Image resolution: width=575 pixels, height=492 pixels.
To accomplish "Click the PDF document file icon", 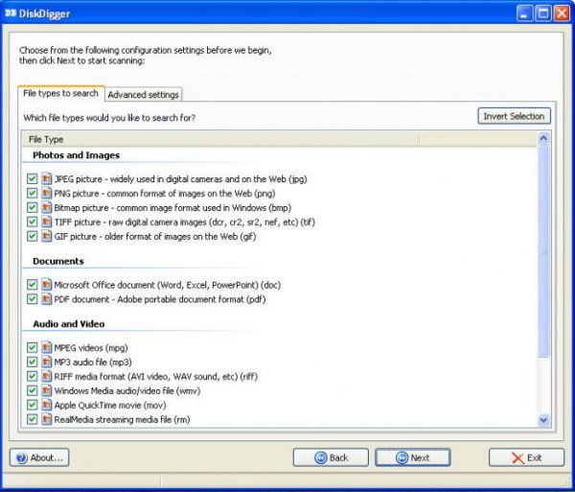I will 46,299.
